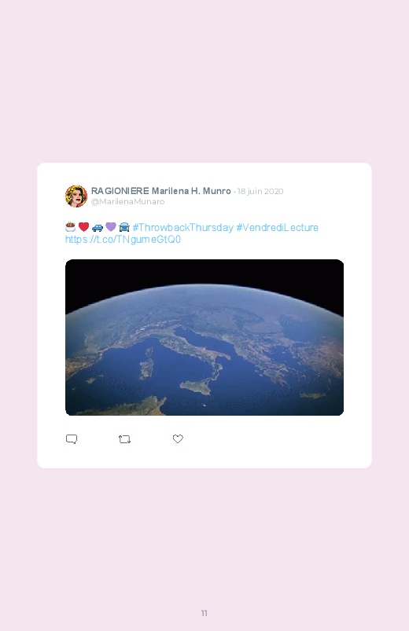Open the 18 juin 2020 timestamp
This screenshot has height=631, width=409.
[260, 191]
